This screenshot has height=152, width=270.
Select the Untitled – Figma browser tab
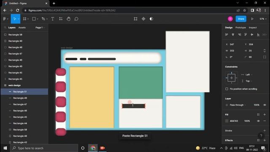click(26, 3)
